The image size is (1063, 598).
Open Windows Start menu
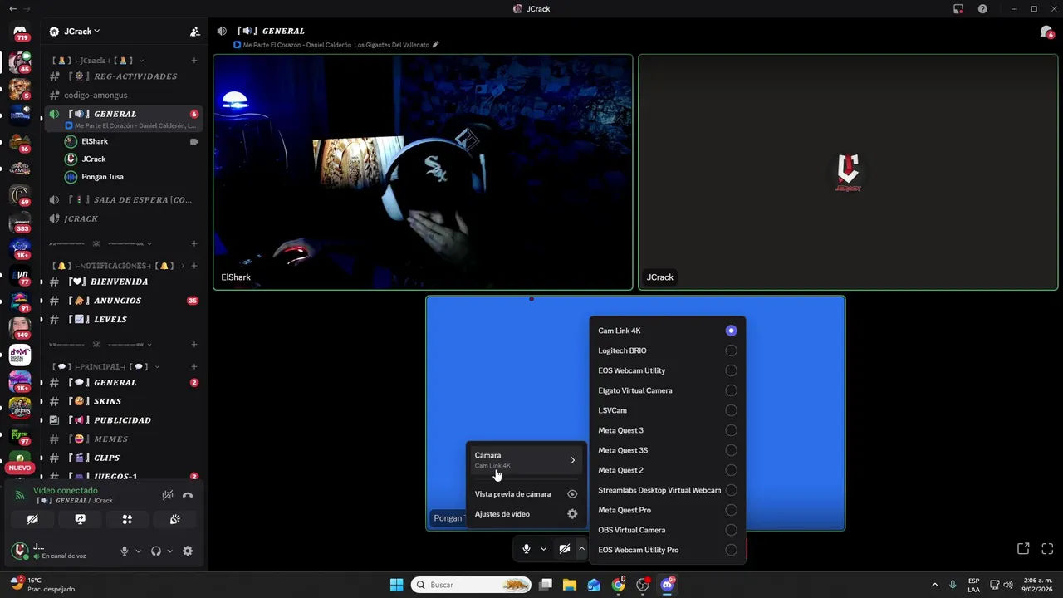coord(396,585)
